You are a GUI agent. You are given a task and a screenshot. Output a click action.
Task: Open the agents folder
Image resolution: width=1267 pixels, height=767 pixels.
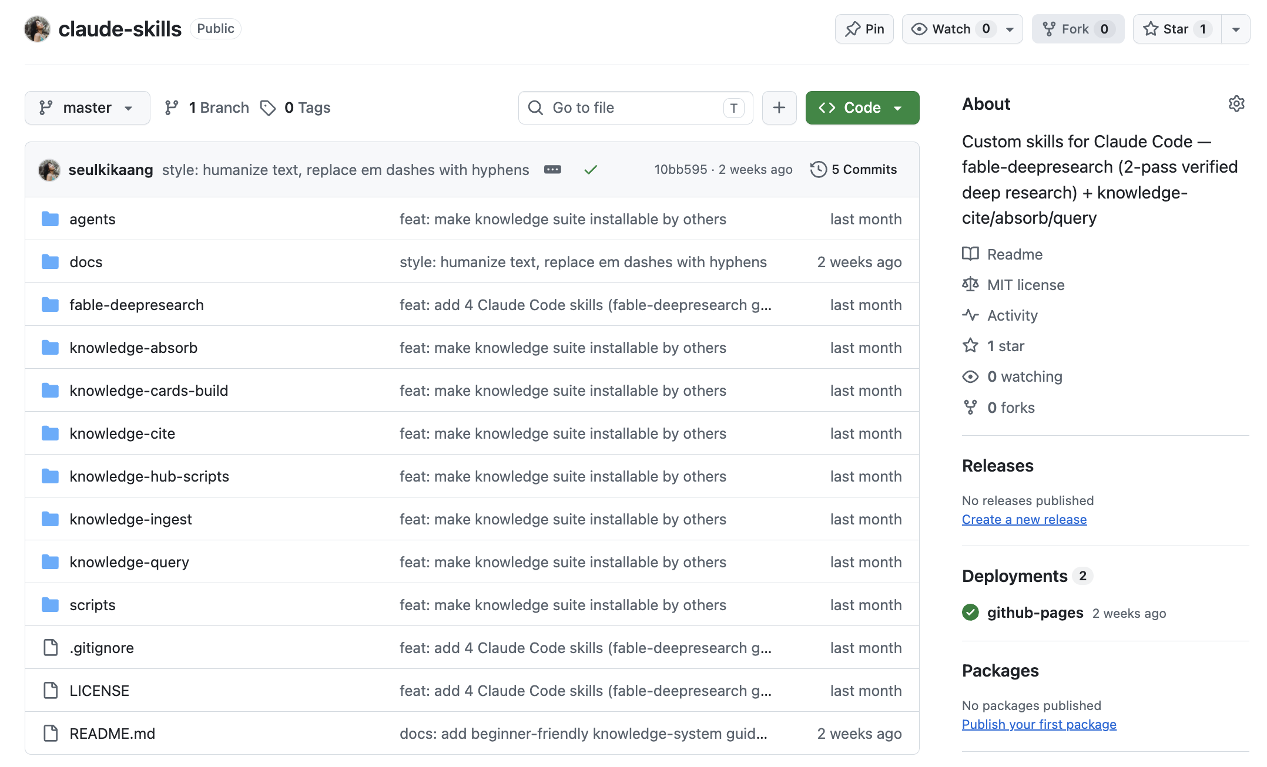pos(92,219)
